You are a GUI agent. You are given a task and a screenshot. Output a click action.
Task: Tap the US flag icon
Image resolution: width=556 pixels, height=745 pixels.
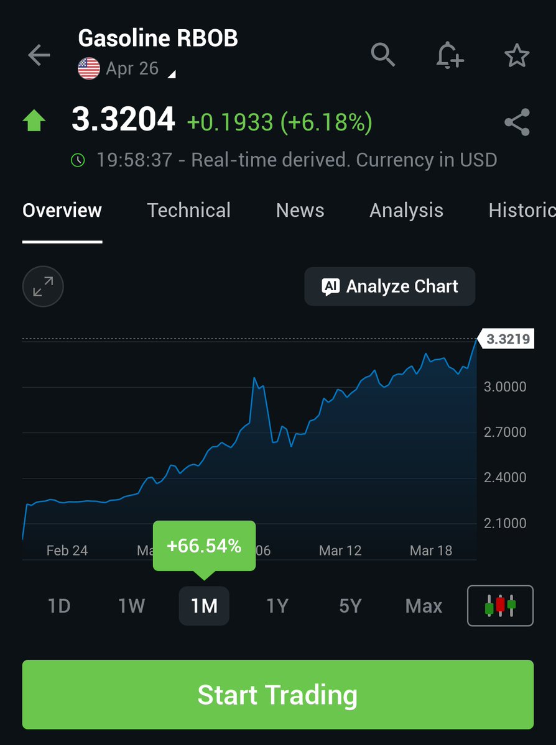[x=89, y=68]
